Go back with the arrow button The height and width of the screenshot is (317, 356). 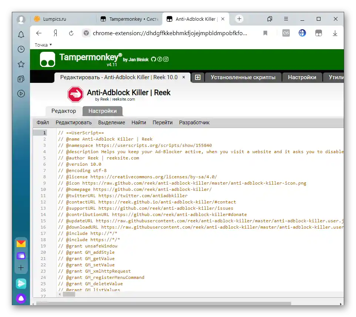(39, 33)
